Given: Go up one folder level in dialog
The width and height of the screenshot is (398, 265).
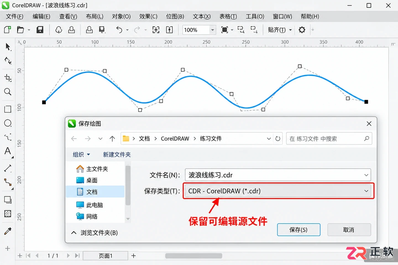Looking at the screenshot, I should tap(112, 139).
